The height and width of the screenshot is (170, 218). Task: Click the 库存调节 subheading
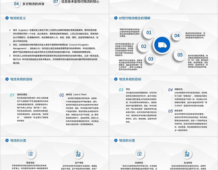[178, 111]
